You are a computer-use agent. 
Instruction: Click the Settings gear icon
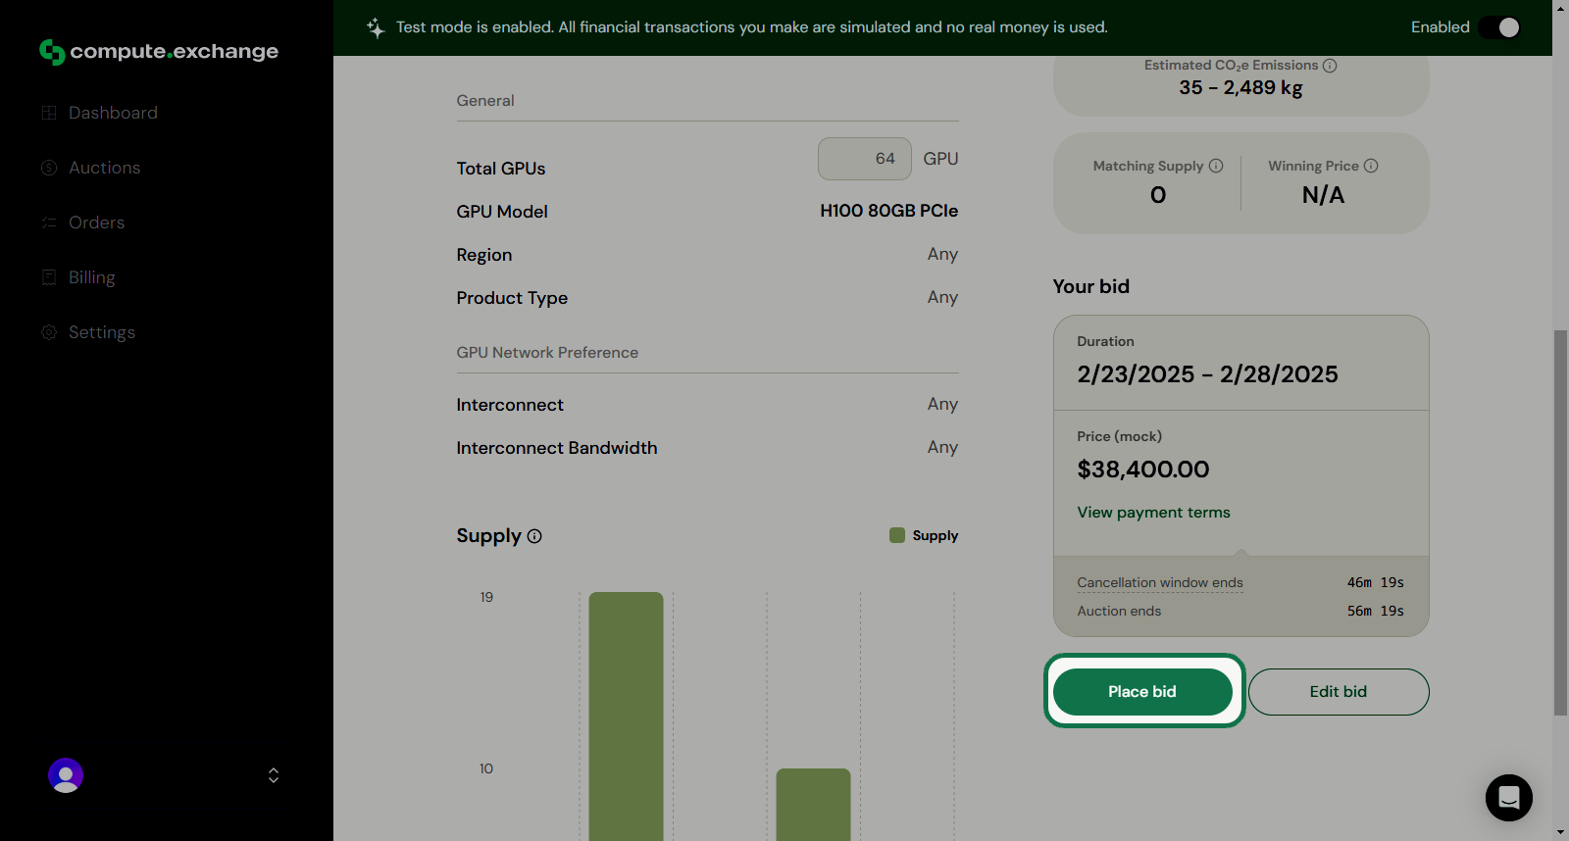pyautogui.click(x=49, y=332)
